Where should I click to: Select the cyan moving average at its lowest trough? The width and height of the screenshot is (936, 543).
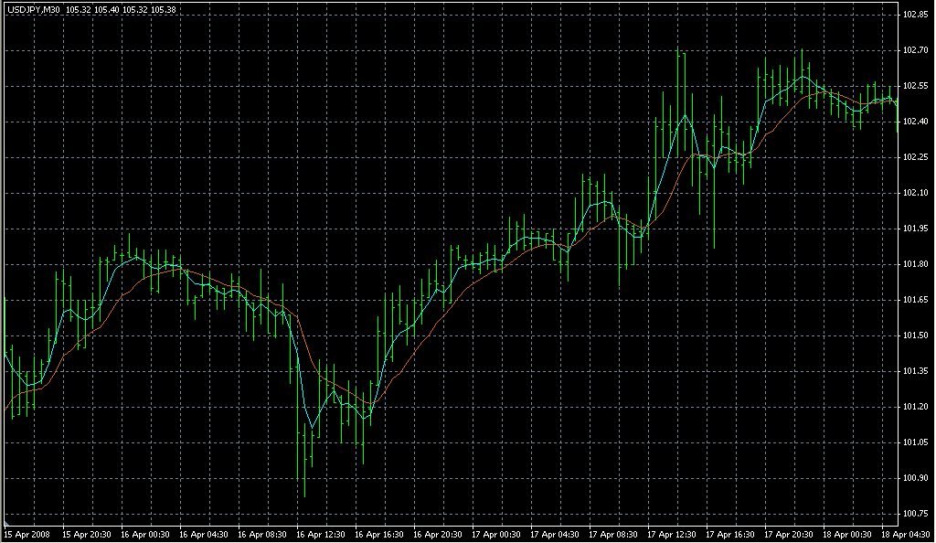pos(312,427)
